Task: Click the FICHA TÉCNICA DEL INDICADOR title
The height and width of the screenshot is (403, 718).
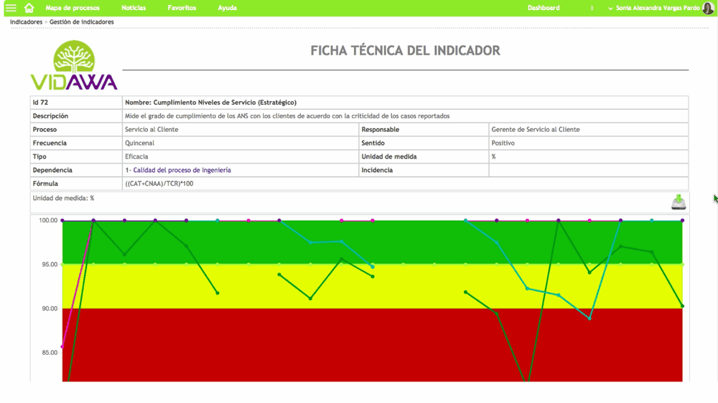Action: 405,50
